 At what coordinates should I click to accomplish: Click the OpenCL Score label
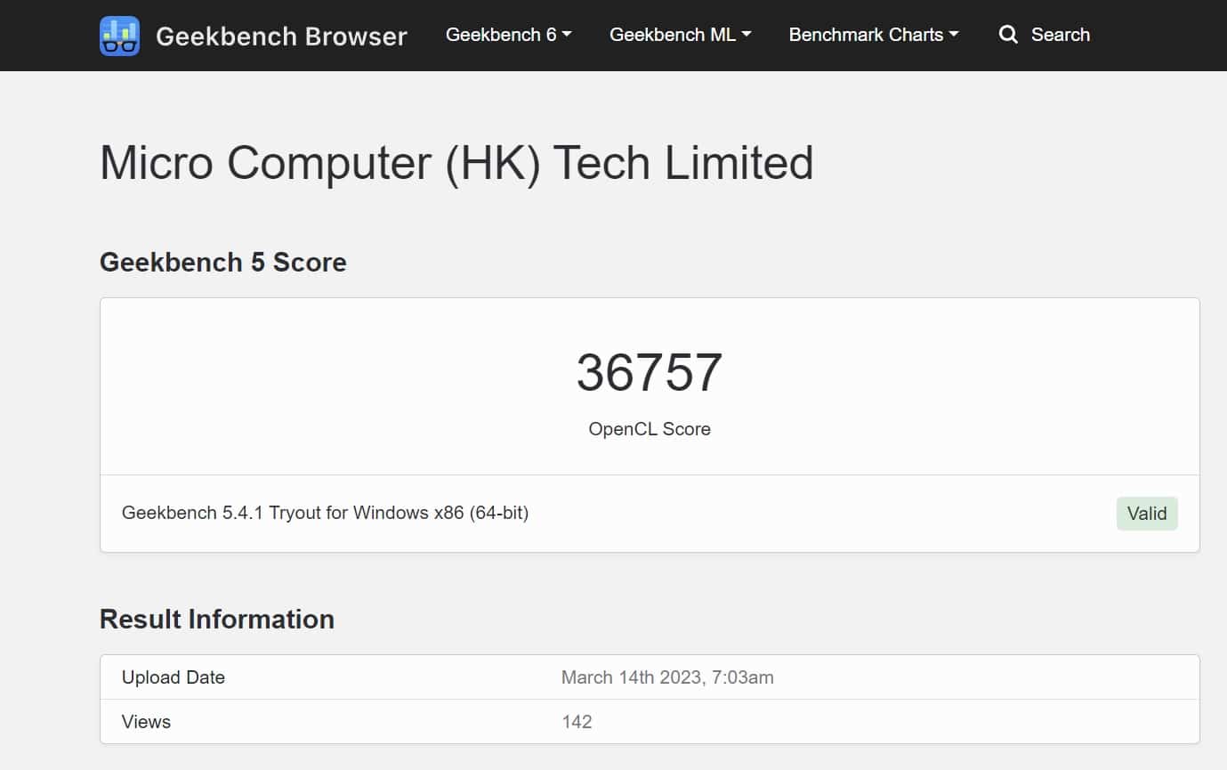[x=650, y=429]
